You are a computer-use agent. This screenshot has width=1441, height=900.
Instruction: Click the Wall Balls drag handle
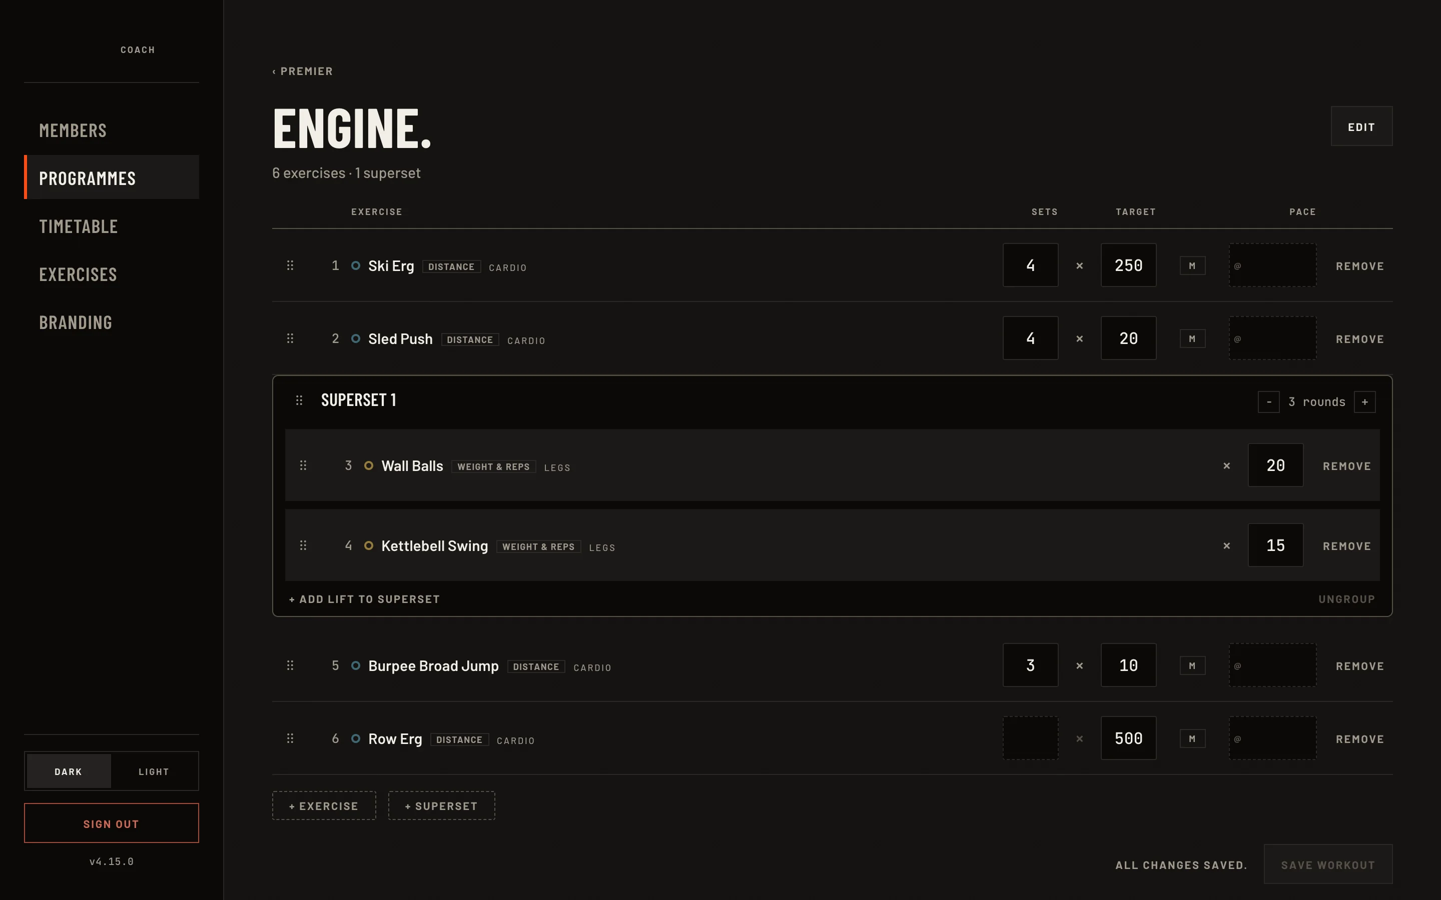tap(303, 465)
